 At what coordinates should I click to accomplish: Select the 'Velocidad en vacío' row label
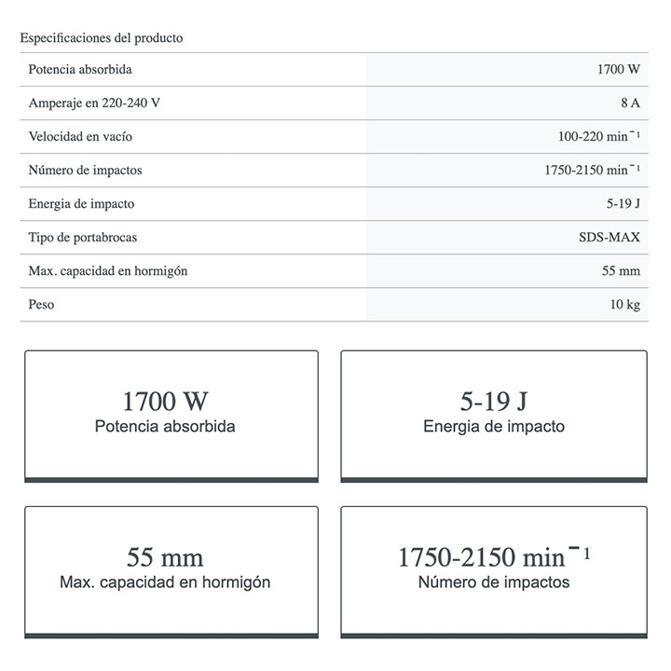(80, 137)
